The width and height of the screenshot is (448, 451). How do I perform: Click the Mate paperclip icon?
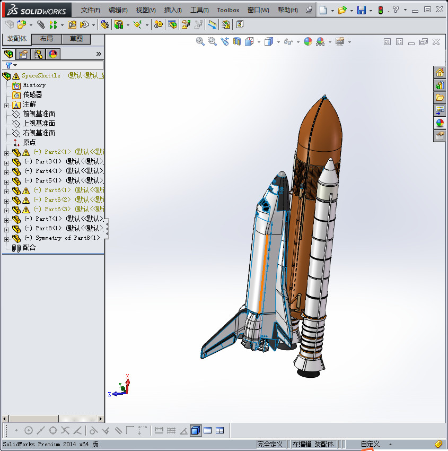(41, 25)
